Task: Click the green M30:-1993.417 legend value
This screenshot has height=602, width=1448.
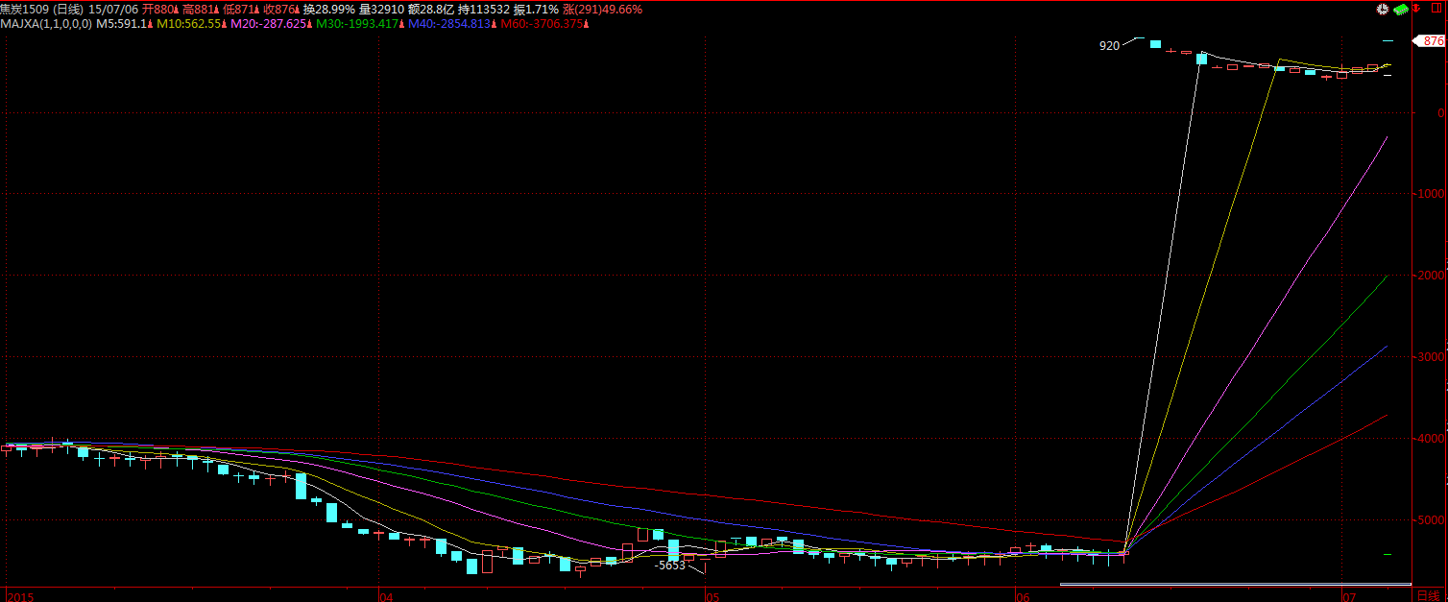Action: 357,23
